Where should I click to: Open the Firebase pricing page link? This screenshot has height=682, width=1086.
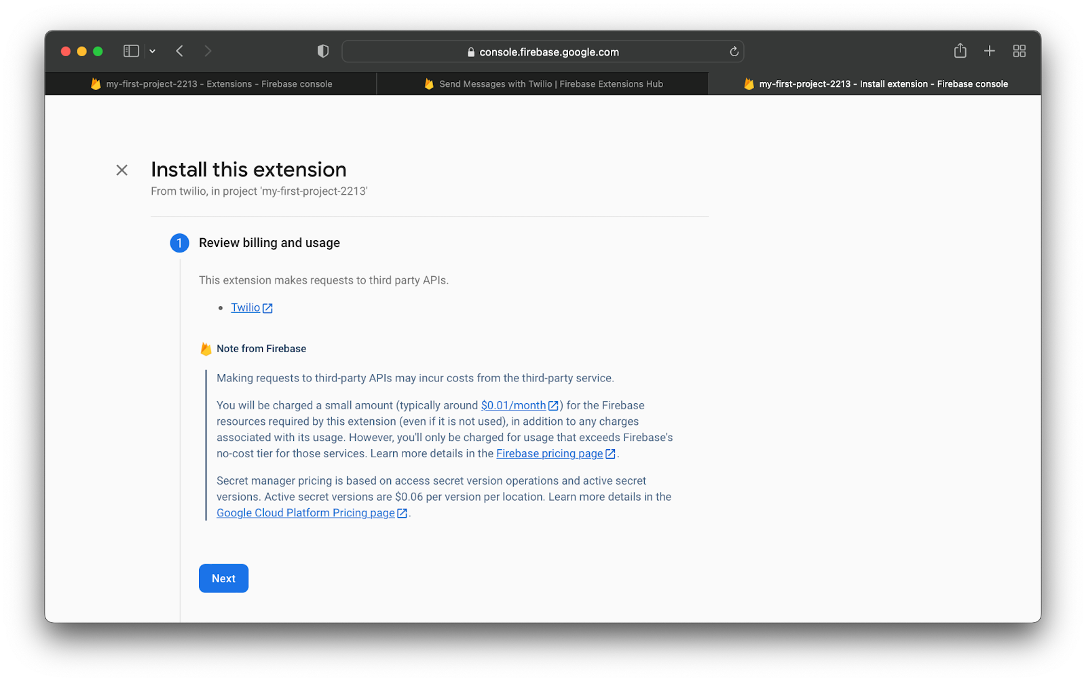pyautogui.click(x=549, y=453)
